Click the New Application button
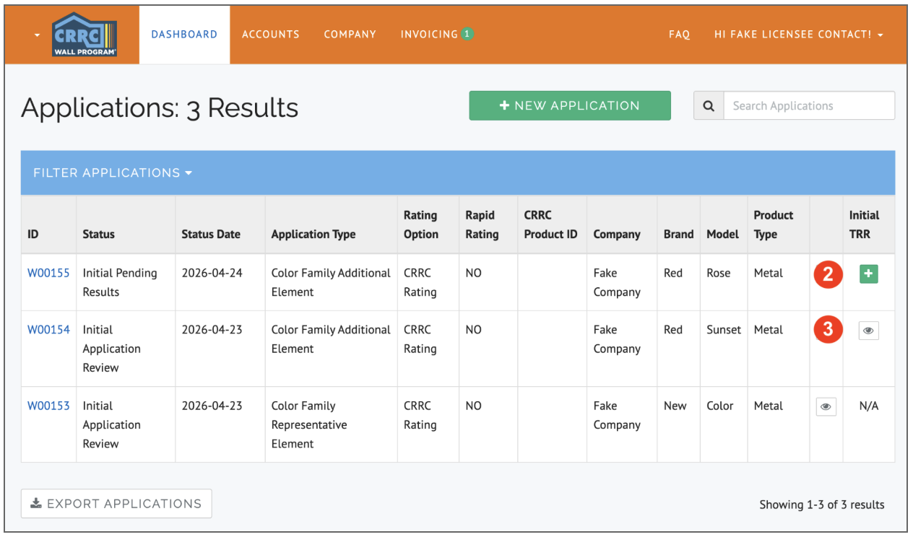 570,105
